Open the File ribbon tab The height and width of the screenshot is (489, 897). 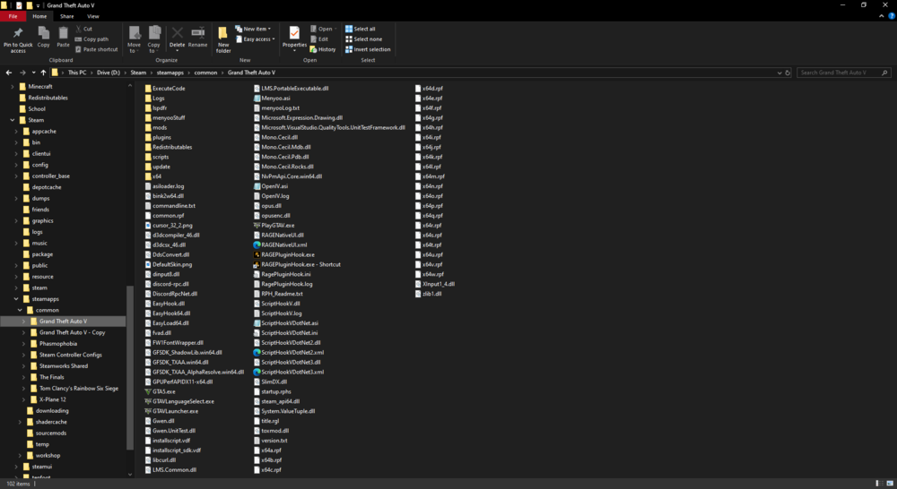[13, 16]
